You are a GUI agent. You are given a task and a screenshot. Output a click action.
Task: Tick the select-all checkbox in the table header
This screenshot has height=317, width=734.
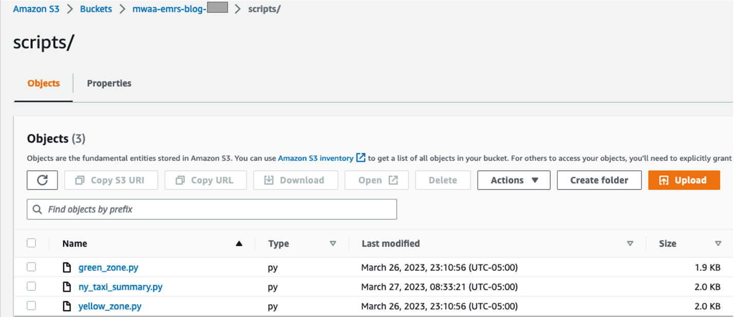click(x=31, y=243)
